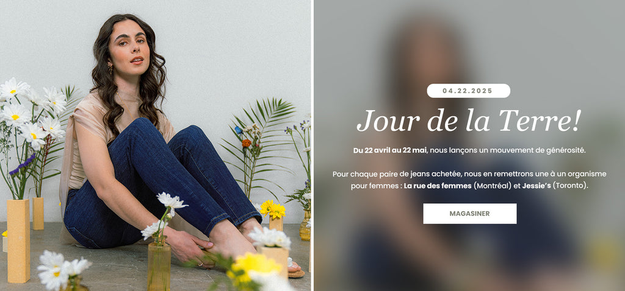This screenshot has width=625, height=291.
Task: Click the purple flowers on the left
Action: tap(22, 164)
